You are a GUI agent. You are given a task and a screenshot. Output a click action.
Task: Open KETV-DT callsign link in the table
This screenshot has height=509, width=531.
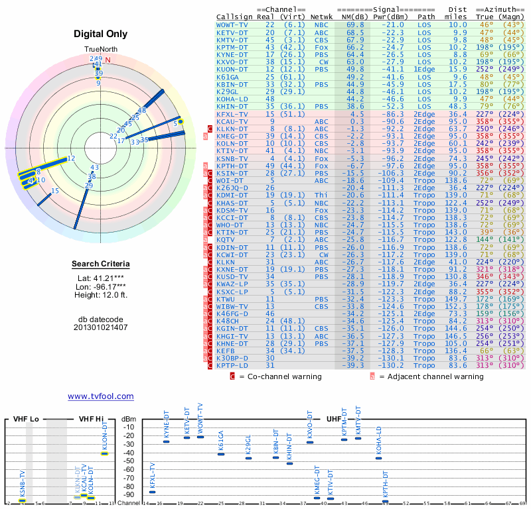[x=232, y=32]
